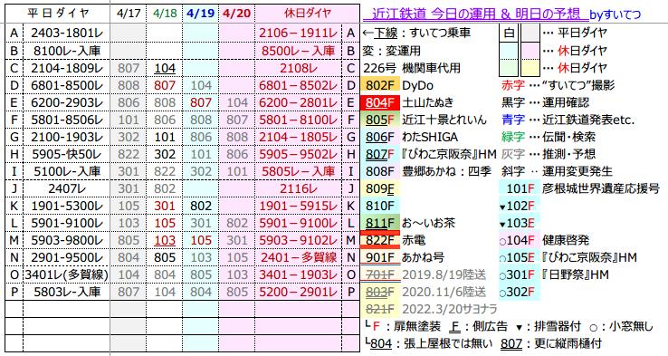
Task: Click black 802 in row K under 4/19
Action: point(201,206)
